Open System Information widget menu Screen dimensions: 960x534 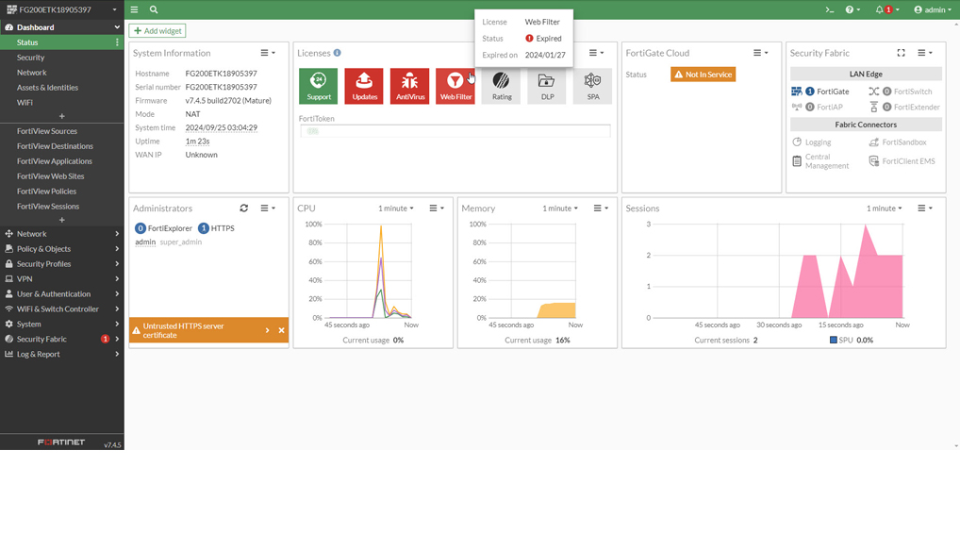[x=268, y=53]
